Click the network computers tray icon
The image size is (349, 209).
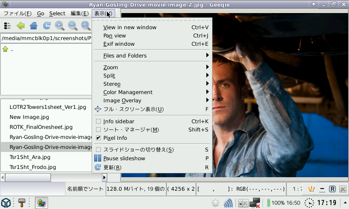pos(255,203)
